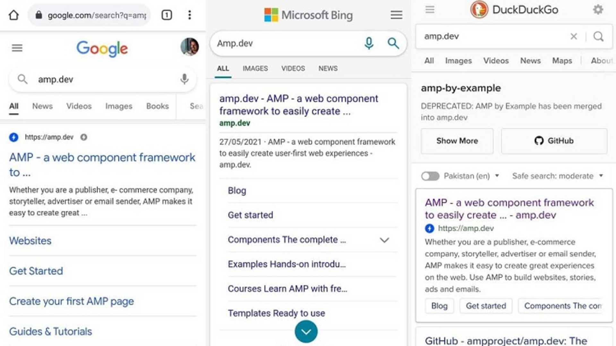Expand Components sitelink chevron in Bing
The image size is (616, 346).
[384, 240]
